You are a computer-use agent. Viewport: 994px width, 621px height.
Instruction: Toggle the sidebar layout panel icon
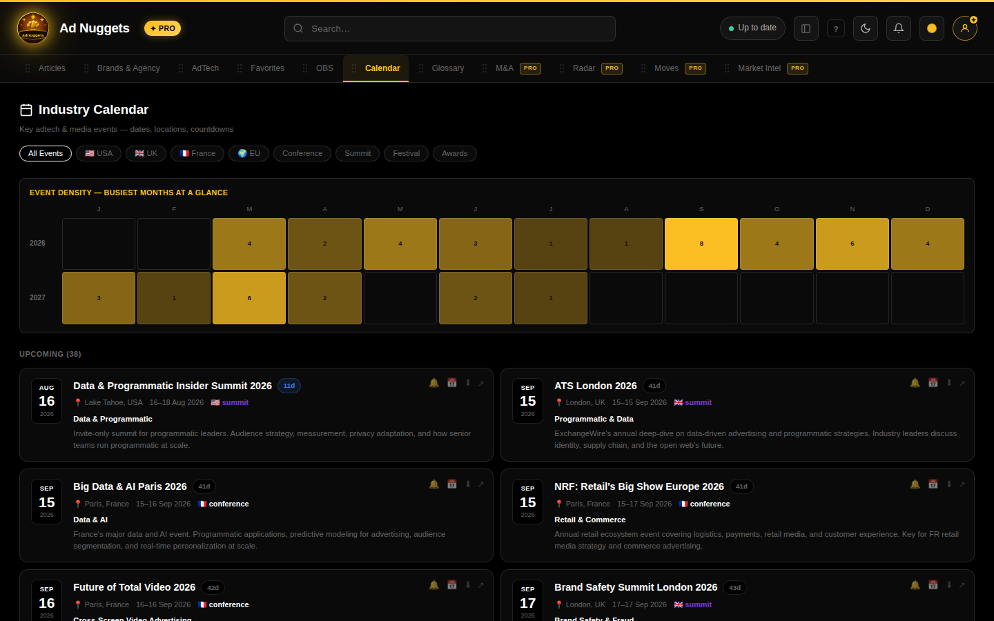click(806, 28)
